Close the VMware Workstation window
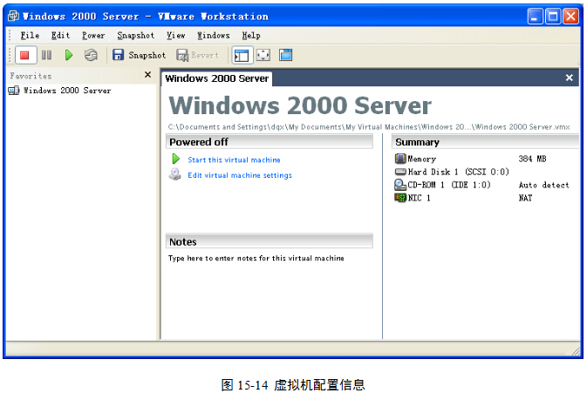The image size is (587, 393). [x=571, y=17]
